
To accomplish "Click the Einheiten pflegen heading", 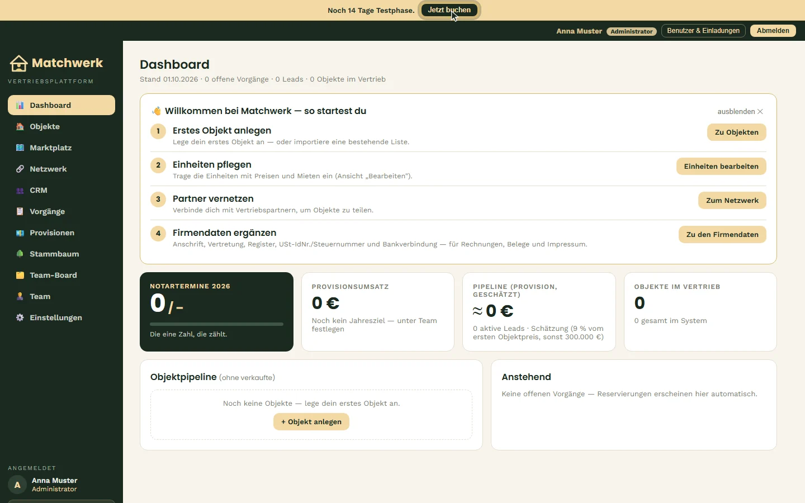I will (212, 165).
